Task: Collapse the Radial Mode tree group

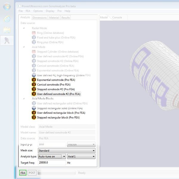Action: coord(24,28)
